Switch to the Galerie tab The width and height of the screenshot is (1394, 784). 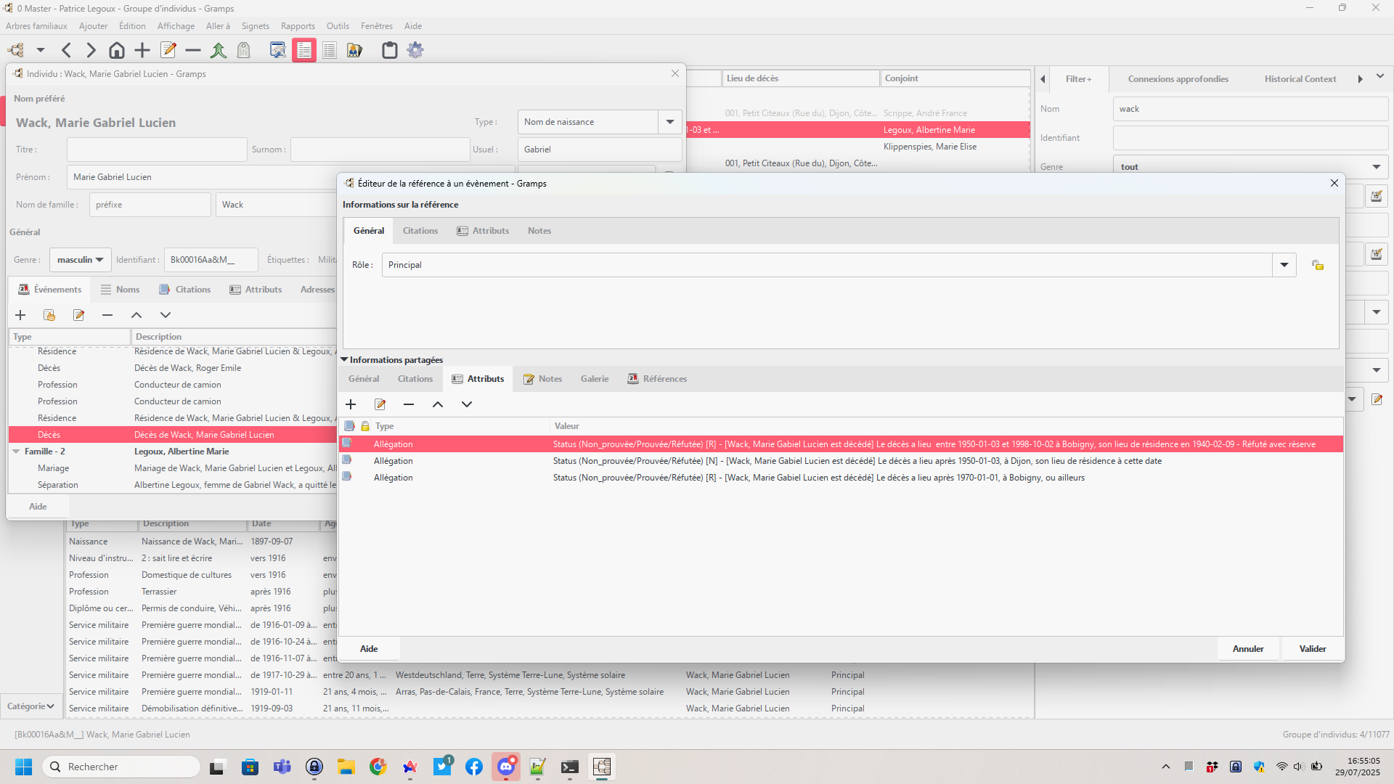tap(594, 379)
